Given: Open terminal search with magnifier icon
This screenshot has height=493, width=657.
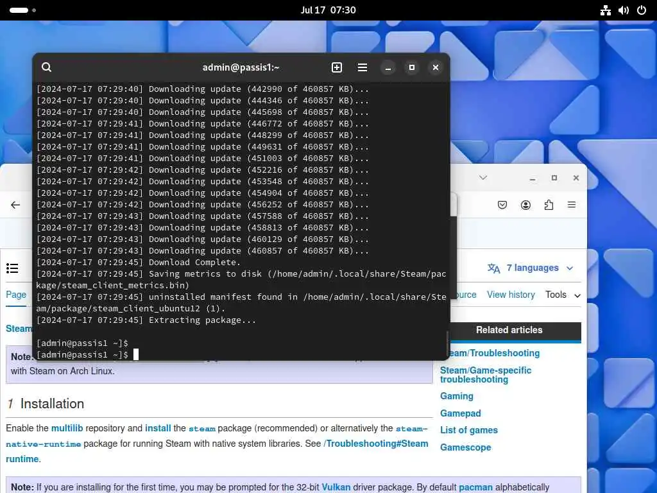Looking at the screenshot, I should [46, 67].
